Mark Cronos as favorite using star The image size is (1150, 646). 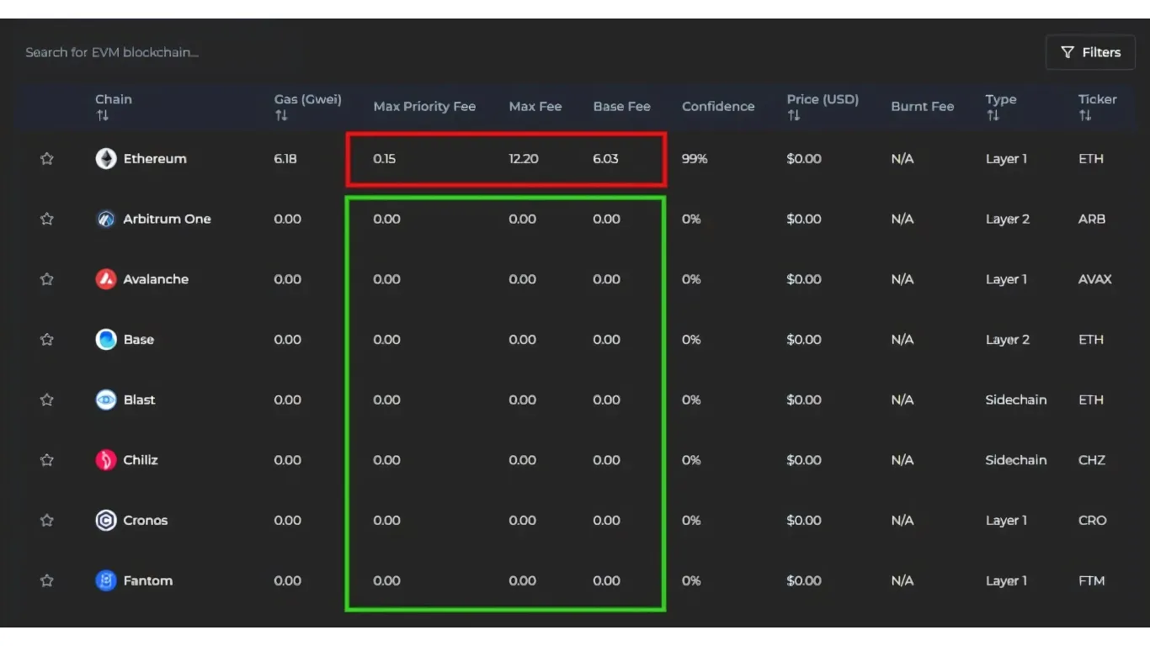(x=47, y=521)
